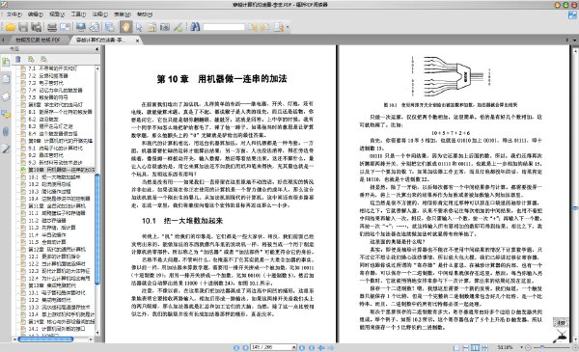
Task: Click the bookmarks panel vertical scrollbar
Action: click(x=97, y=229)
